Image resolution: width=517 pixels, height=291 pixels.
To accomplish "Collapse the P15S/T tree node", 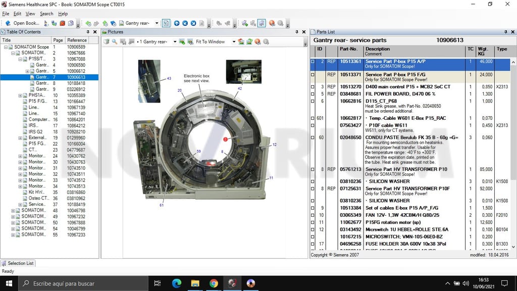I will pyautogui.click(x=20, y=60).
